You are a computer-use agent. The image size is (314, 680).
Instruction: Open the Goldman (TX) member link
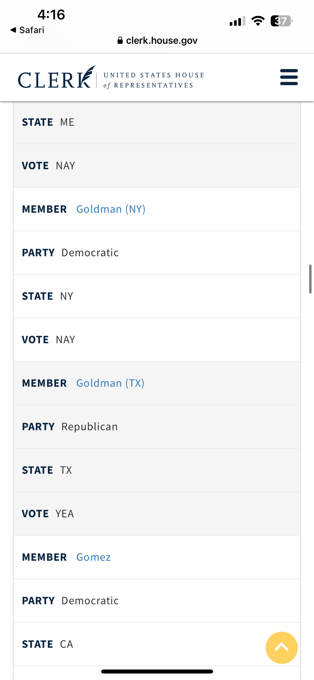(110, 383)
